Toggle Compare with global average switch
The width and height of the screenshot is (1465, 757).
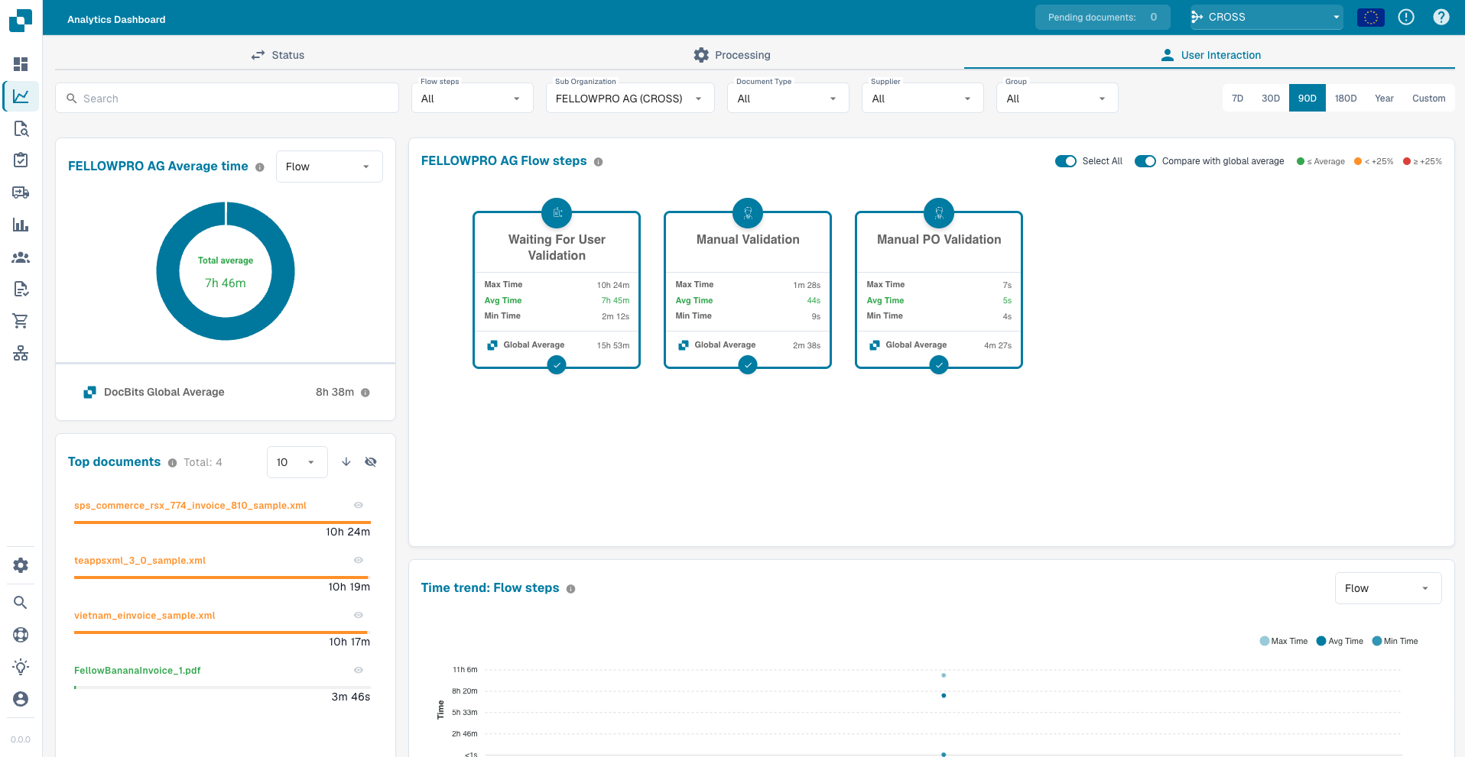pos(1145,161)
